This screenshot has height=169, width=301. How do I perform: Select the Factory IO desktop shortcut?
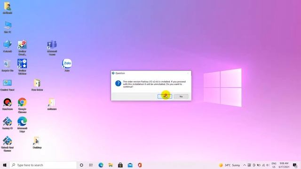(x=8, y=123)
